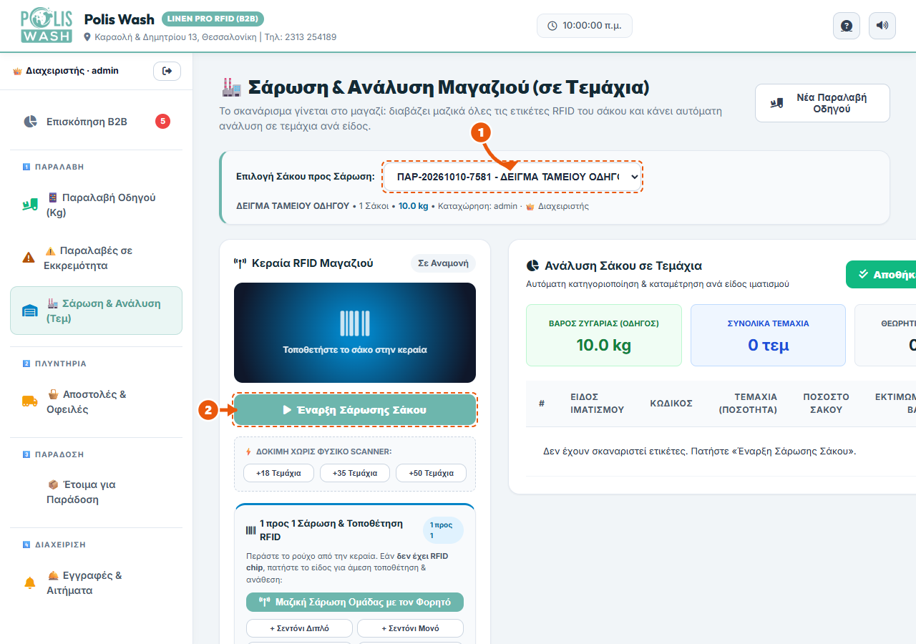Click the phone number Τηλ: 2313 254189

click(301, 37)
